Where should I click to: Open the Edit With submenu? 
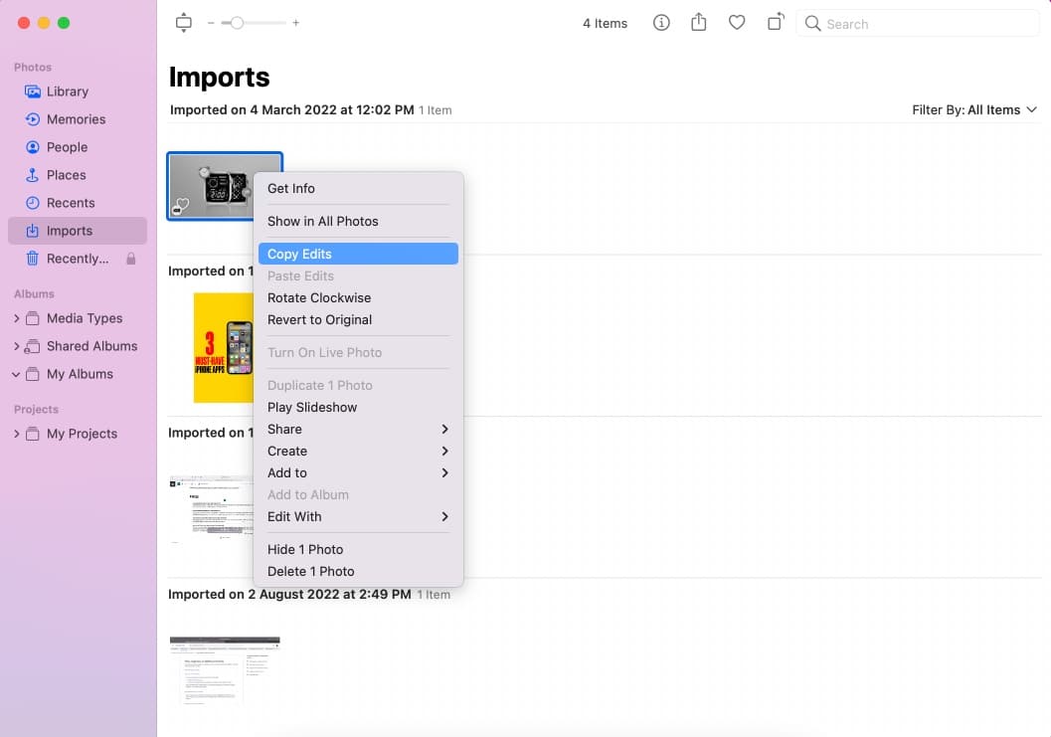point(358,517)
